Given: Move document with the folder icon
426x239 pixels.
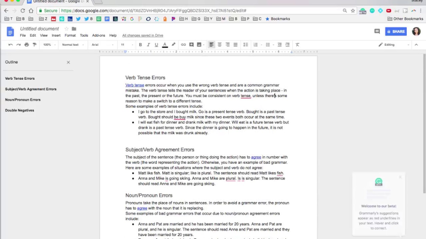Looking at the screenshot, I should coord(74,29).
